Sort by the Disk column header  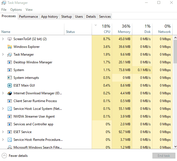(142, 29)
